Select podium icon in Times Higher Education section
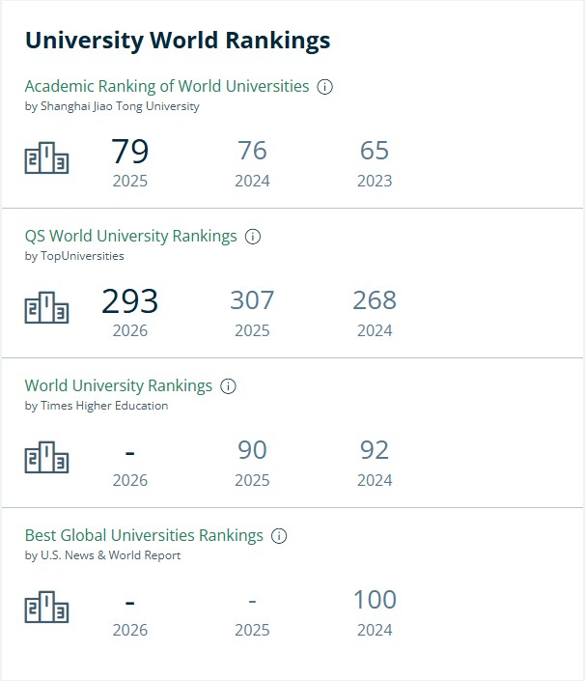 [x=46, y=457]
